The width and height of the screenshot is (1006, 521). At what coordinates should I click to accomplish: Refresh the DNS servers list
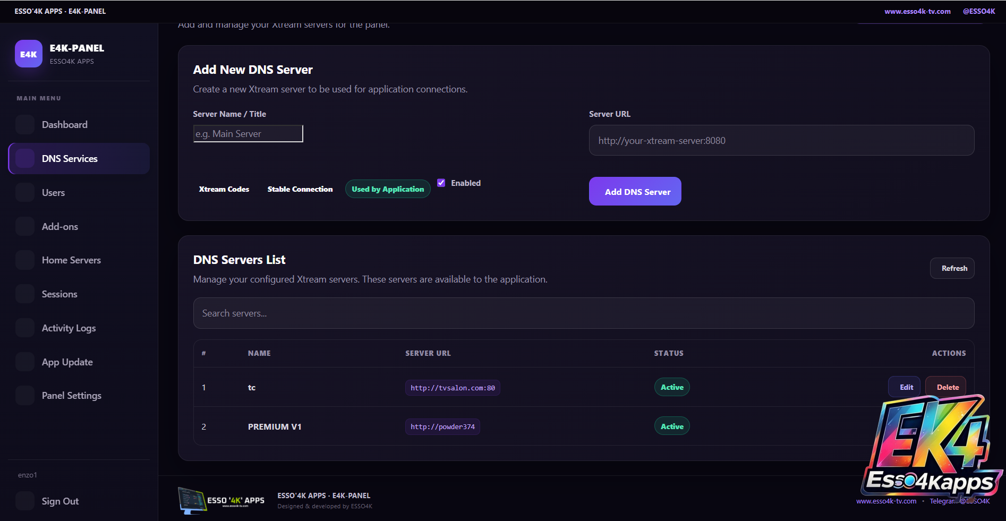952,268
